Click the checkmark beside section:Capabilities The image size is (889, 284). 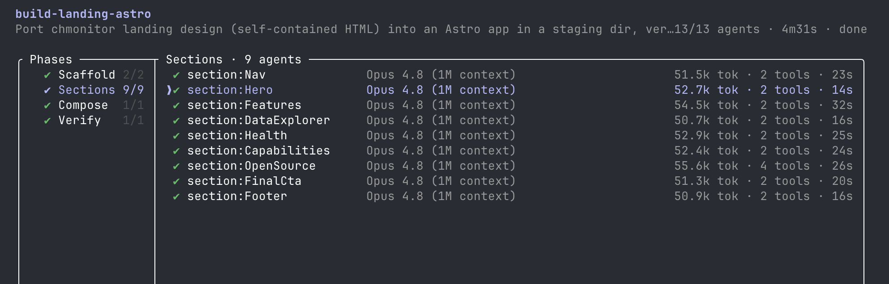click(176, 151)
